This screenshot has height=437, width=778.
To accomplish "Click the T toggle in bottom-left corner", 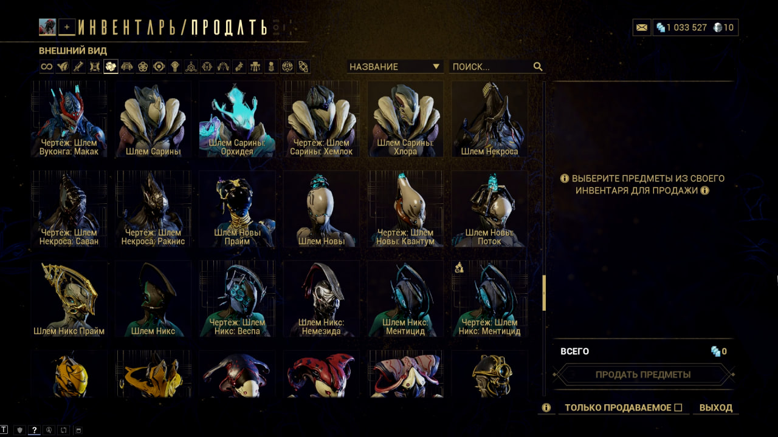I will [5, 430].
